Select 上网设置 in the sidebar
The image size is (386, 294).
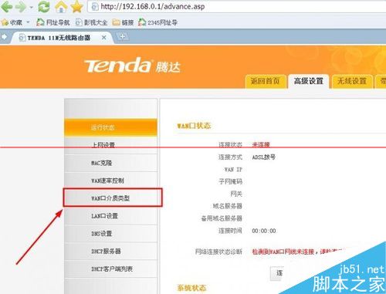[110, 145]
